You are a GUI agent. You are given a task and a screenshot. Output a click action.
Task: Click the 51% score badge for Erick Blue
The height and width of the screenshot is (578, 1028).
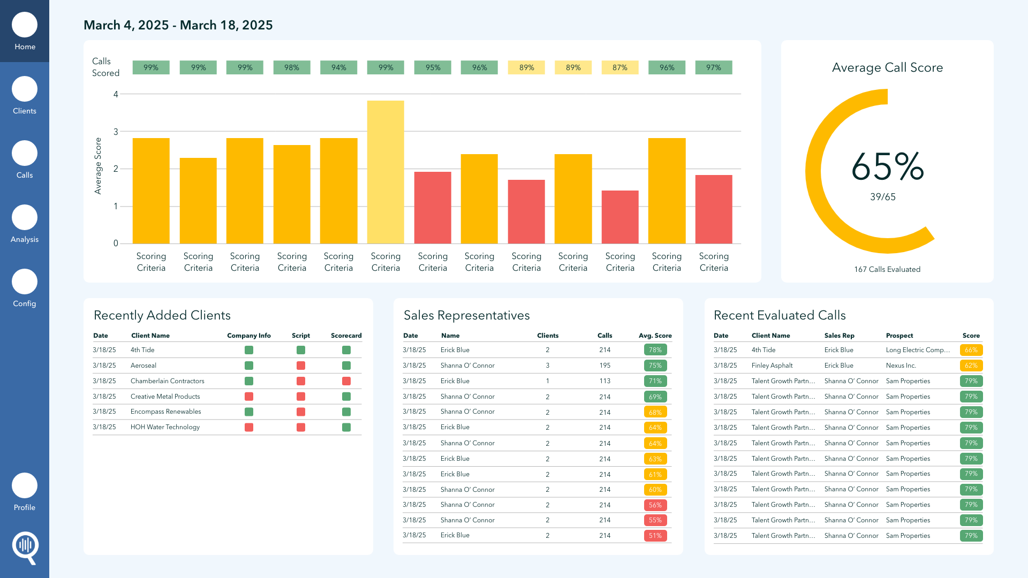(x=655, y=536)
